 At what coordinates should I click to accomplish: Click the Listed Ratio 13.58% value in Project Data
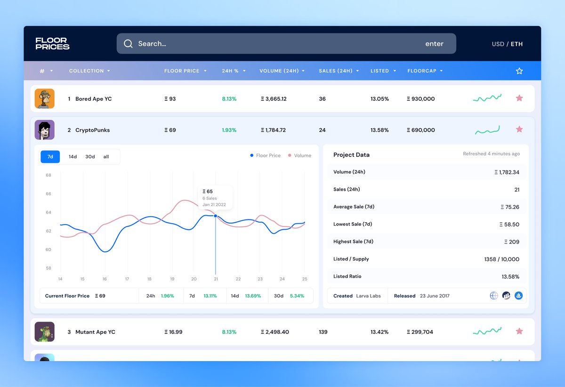pos(510,277)
